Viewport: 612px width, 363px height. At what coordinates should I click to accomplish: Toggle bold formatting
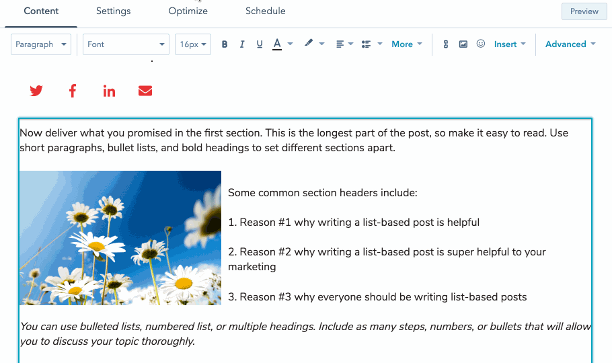point(225,44)
